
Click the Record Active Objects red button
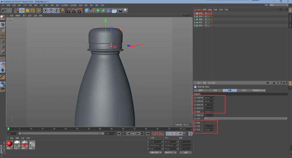[153, 133]
